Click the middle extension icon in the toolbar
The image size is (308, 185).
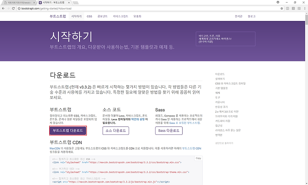293,9
